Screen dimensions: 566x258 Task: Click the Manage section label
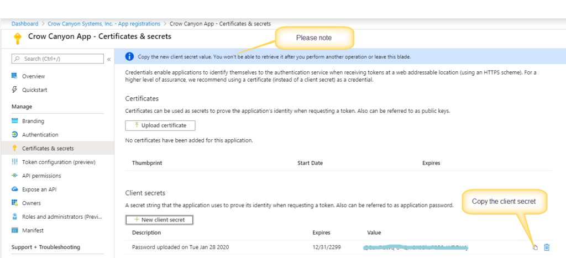pyautogui.click(x=22, y=107)
